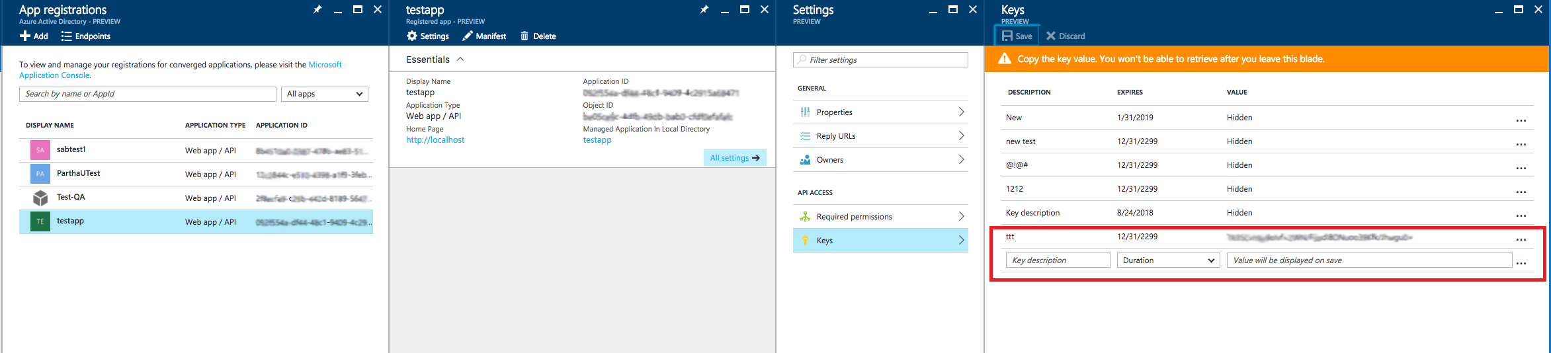Screen dimensions: 1551x353
Task: Open more options for 'new test' key
Action: (1521, 144)
